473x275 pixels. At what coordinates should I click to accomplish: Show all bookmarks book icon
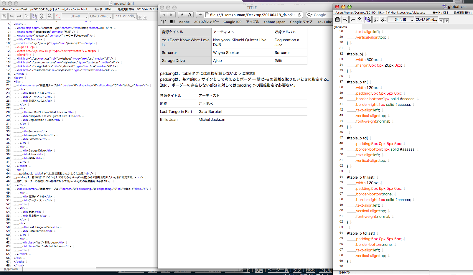tap(164, 22)
